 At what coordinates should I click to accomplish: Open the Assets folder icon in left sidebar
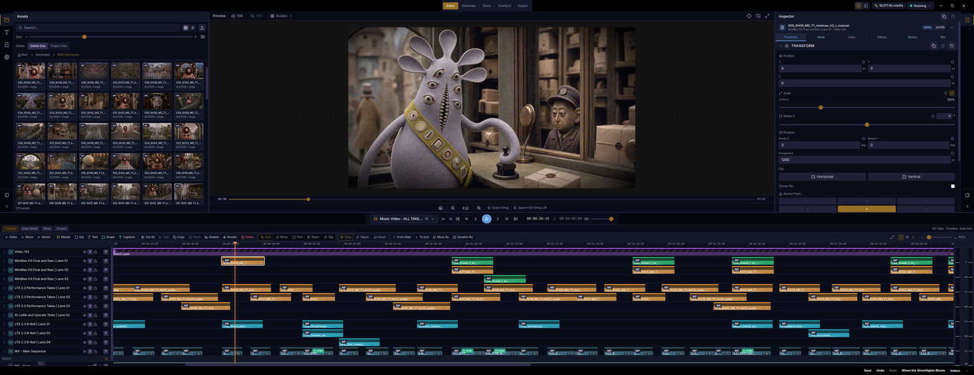pos(7,19)
